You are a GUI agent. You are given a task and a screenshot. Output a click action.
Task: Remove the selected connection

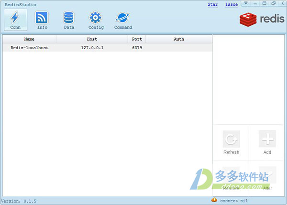click(231, 178)
